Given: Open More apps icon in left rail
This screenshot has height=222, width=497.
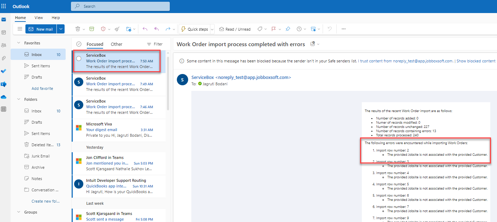Looking at the screenshot, I should [4, 109].
